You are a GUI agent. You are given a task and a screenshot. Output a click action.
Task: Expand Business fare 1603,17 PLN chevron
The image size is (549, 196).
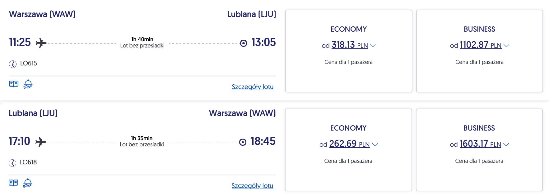506,145
